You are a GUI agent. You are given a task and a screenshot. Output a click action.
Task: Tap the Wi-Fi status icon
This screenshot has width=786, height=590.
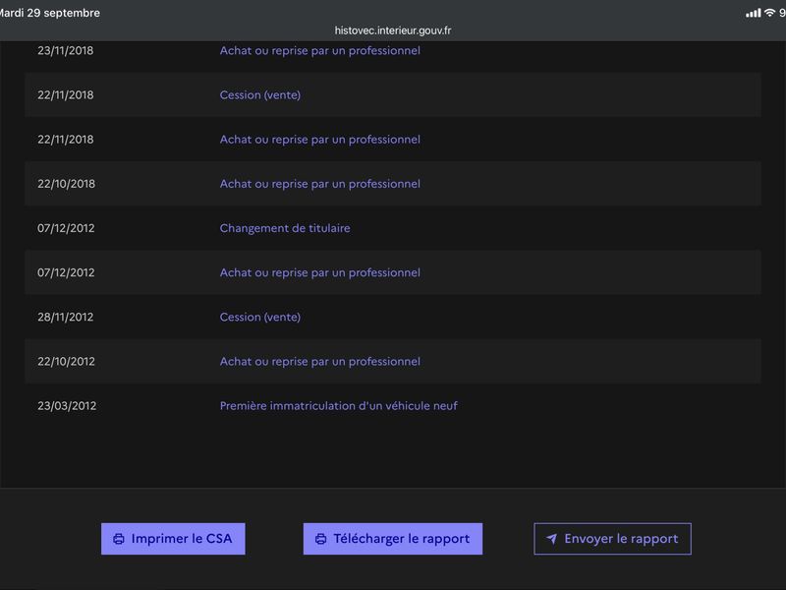(769, 13)
